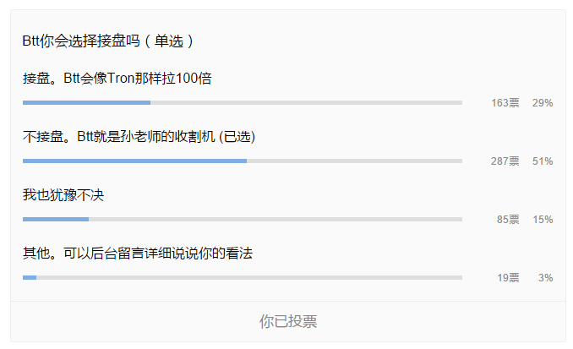Click the 51% percentage label
The image size is (573, 349).
coord(543,161)
